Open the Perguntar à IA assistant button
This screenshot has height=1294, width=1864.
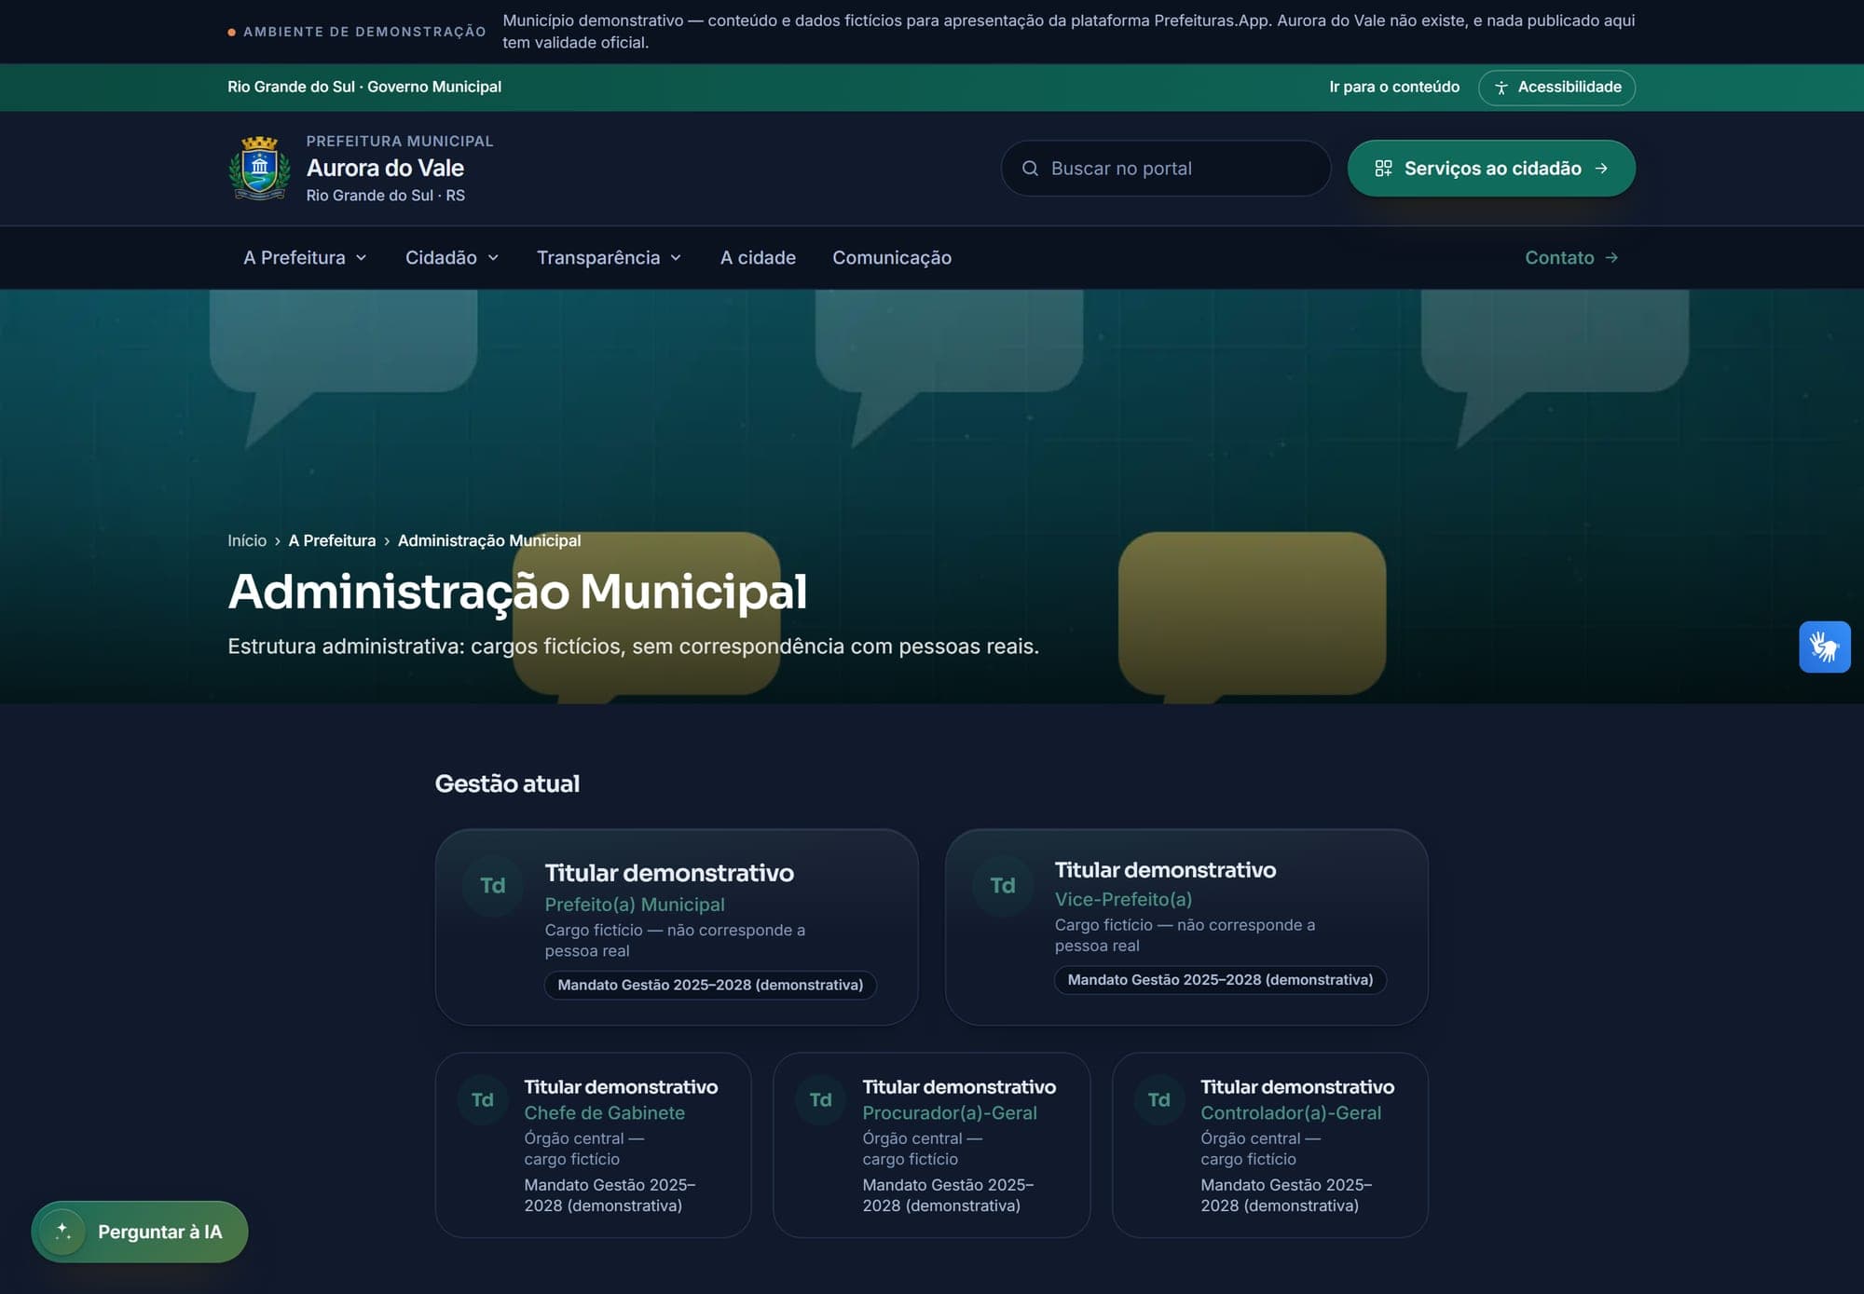[140, 1232]
